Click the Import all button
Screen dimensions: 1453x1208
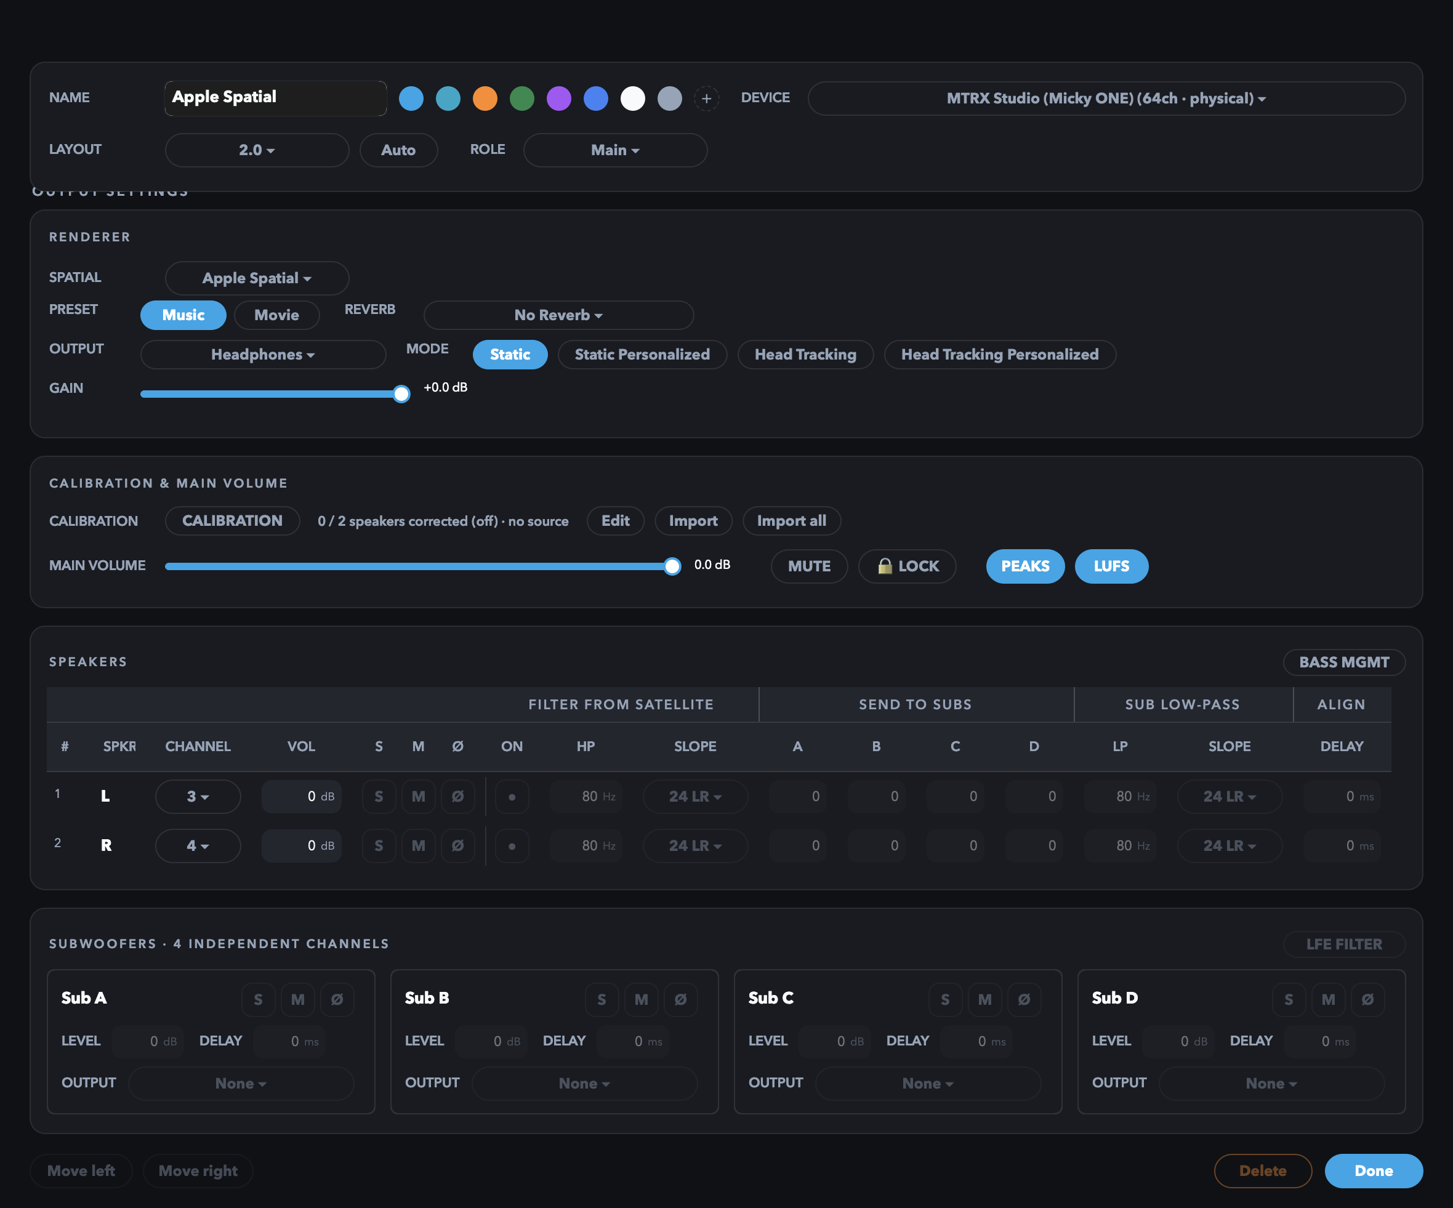point(792,521)
